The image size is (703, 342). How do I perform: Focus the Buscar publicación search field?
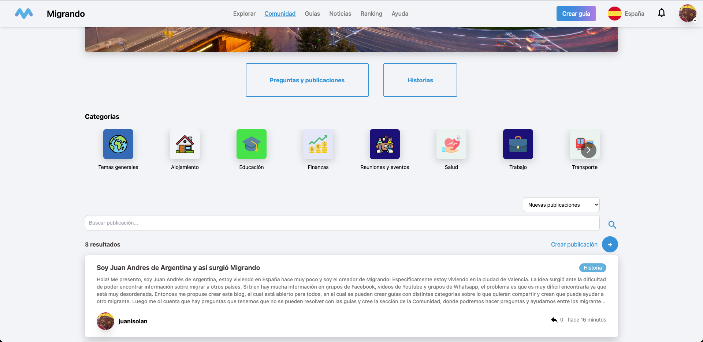click(x=342, y=223)
